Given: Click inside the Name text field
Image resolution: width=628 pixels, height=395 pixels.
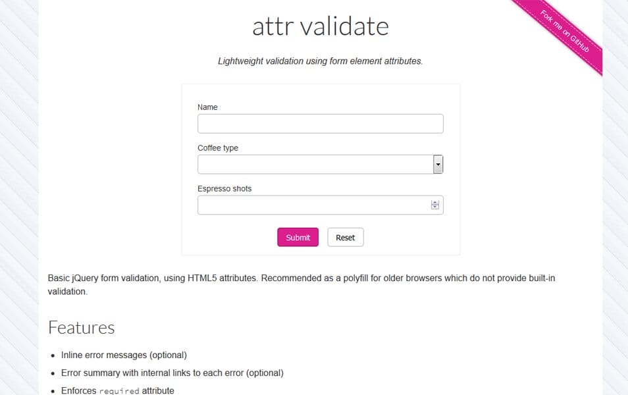Looking at the screenshot, I should tap(320, 123).
